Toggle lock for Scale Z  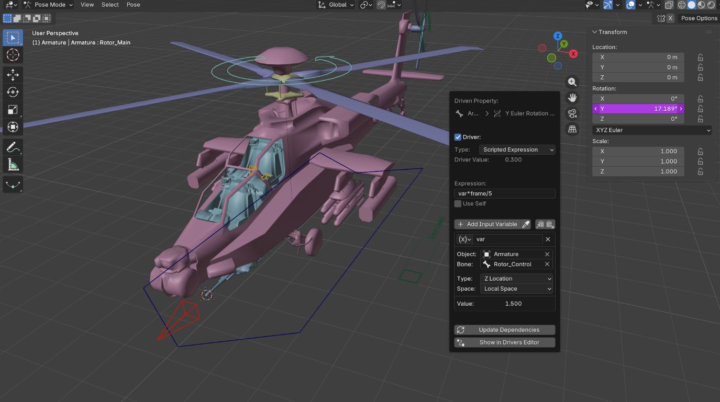click(x=700, y=171)
